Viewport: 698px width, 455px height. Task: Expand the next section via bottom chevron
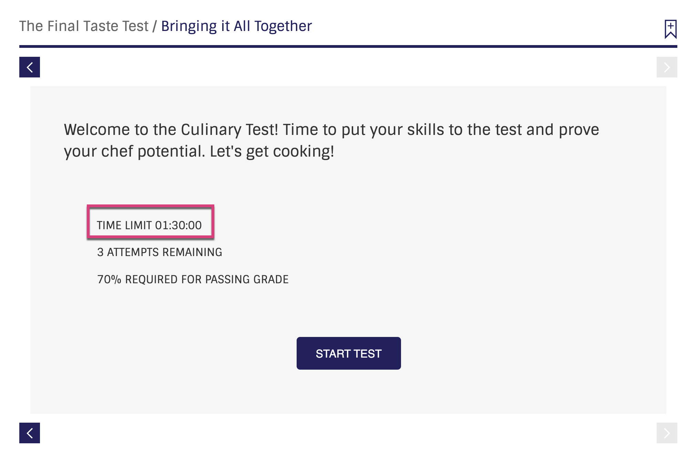(666, 433)
